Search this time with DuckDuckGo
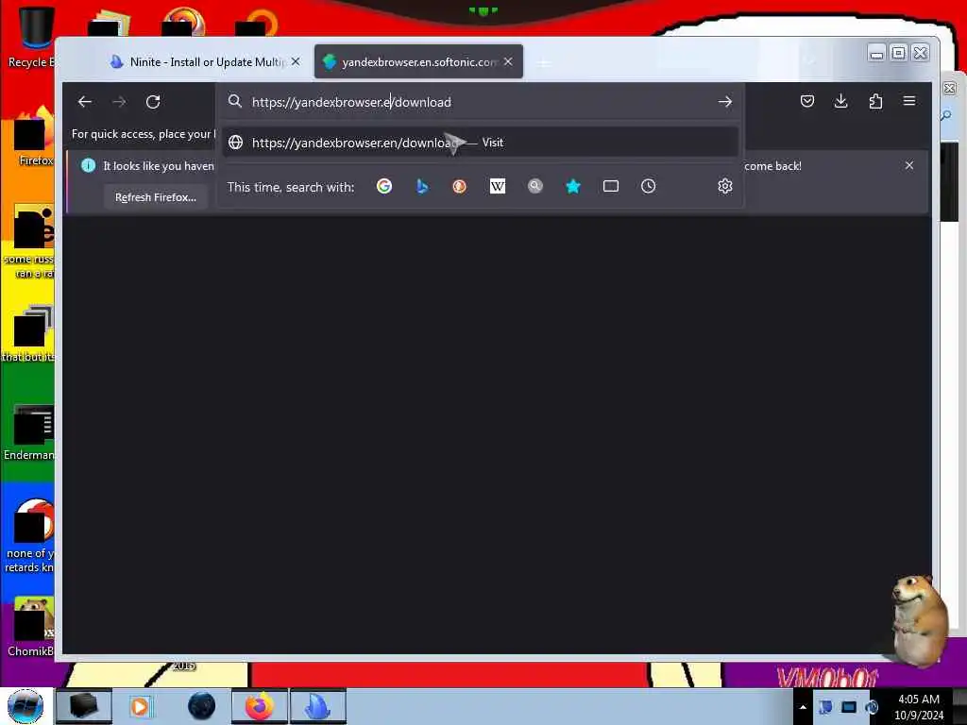This screenshot has height=725, width=967. [460, 186]
